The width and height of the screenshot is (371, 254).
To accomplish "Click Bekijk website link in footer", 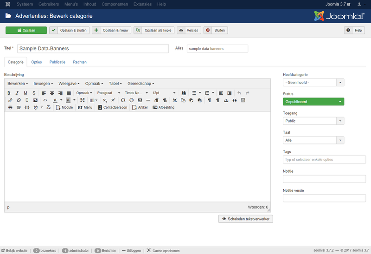I will [x=14, y=251].
